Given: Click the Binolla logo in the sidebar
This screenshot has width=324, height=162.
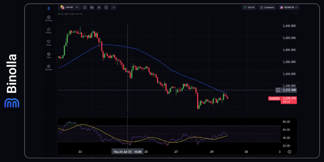Looking at the screenshot, I should [x=48, y=8].
